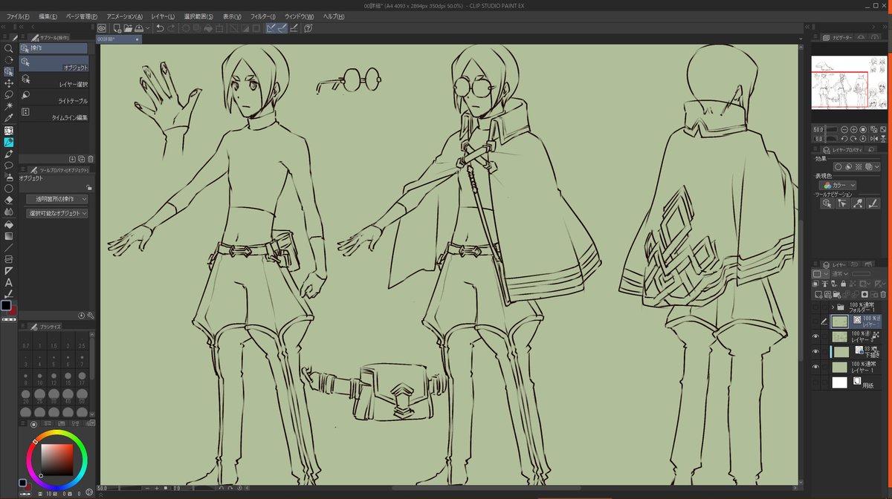Click the red sub color swatch in toolbar
The image size is (892, 499).
13,311
